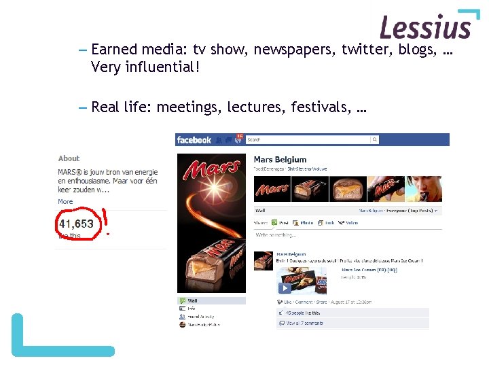Open the messages icon in Facebook header
Image resolution: width=489 pixels, height=367 pixels.
pos(229,140)
